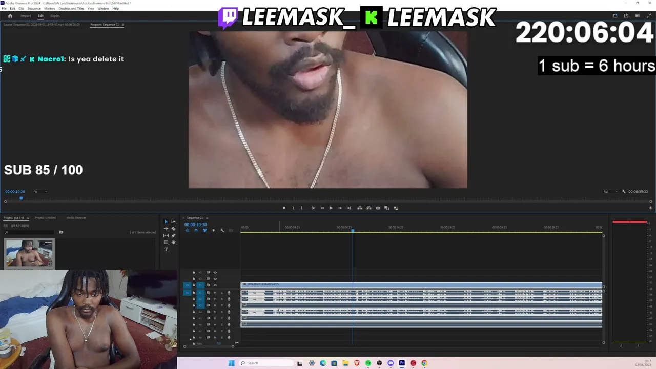Screen dimensions: 656x369
Task: Open Spotify from the taskbar
Action: [x=368, y=363]
